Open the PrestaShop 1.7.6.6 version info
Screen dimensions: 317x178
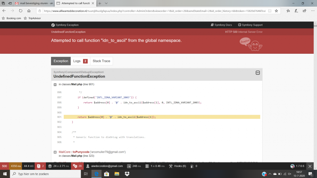point(297,166)
